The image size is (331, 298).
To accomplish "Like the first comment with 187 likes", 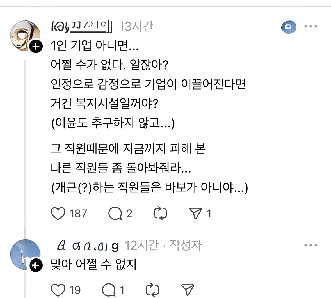I will tap(58, 214).
